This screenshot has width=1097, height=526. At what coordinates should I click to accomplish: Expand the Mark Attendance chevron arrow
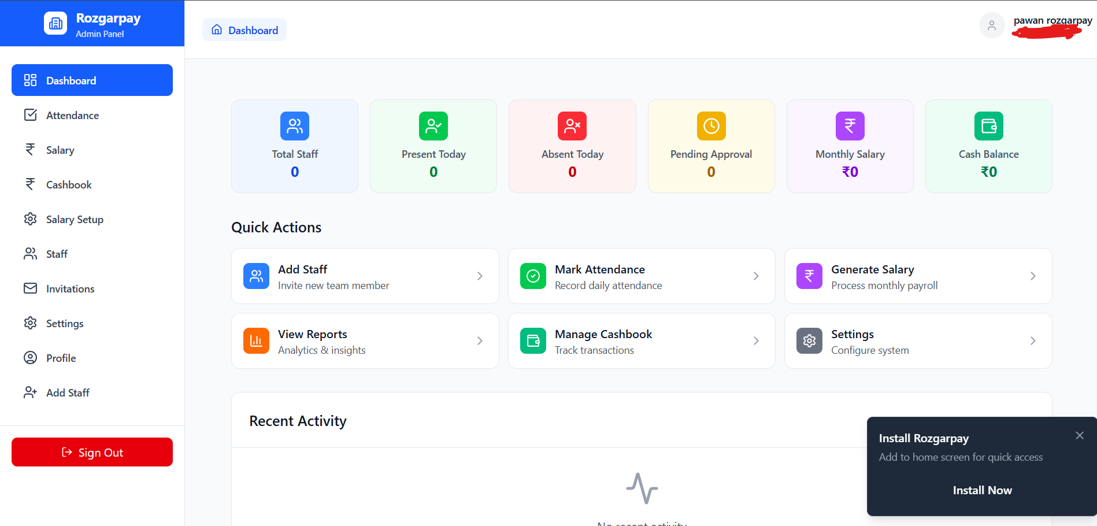[756, 276]
